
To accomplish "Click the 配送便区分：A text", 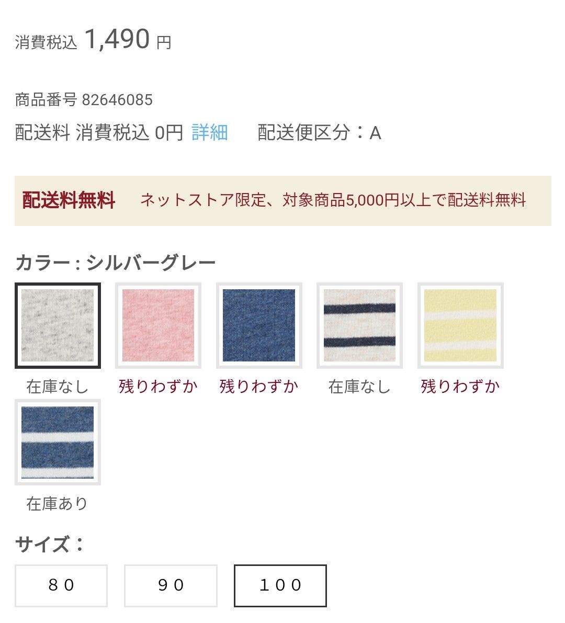I will pos(319,133).
